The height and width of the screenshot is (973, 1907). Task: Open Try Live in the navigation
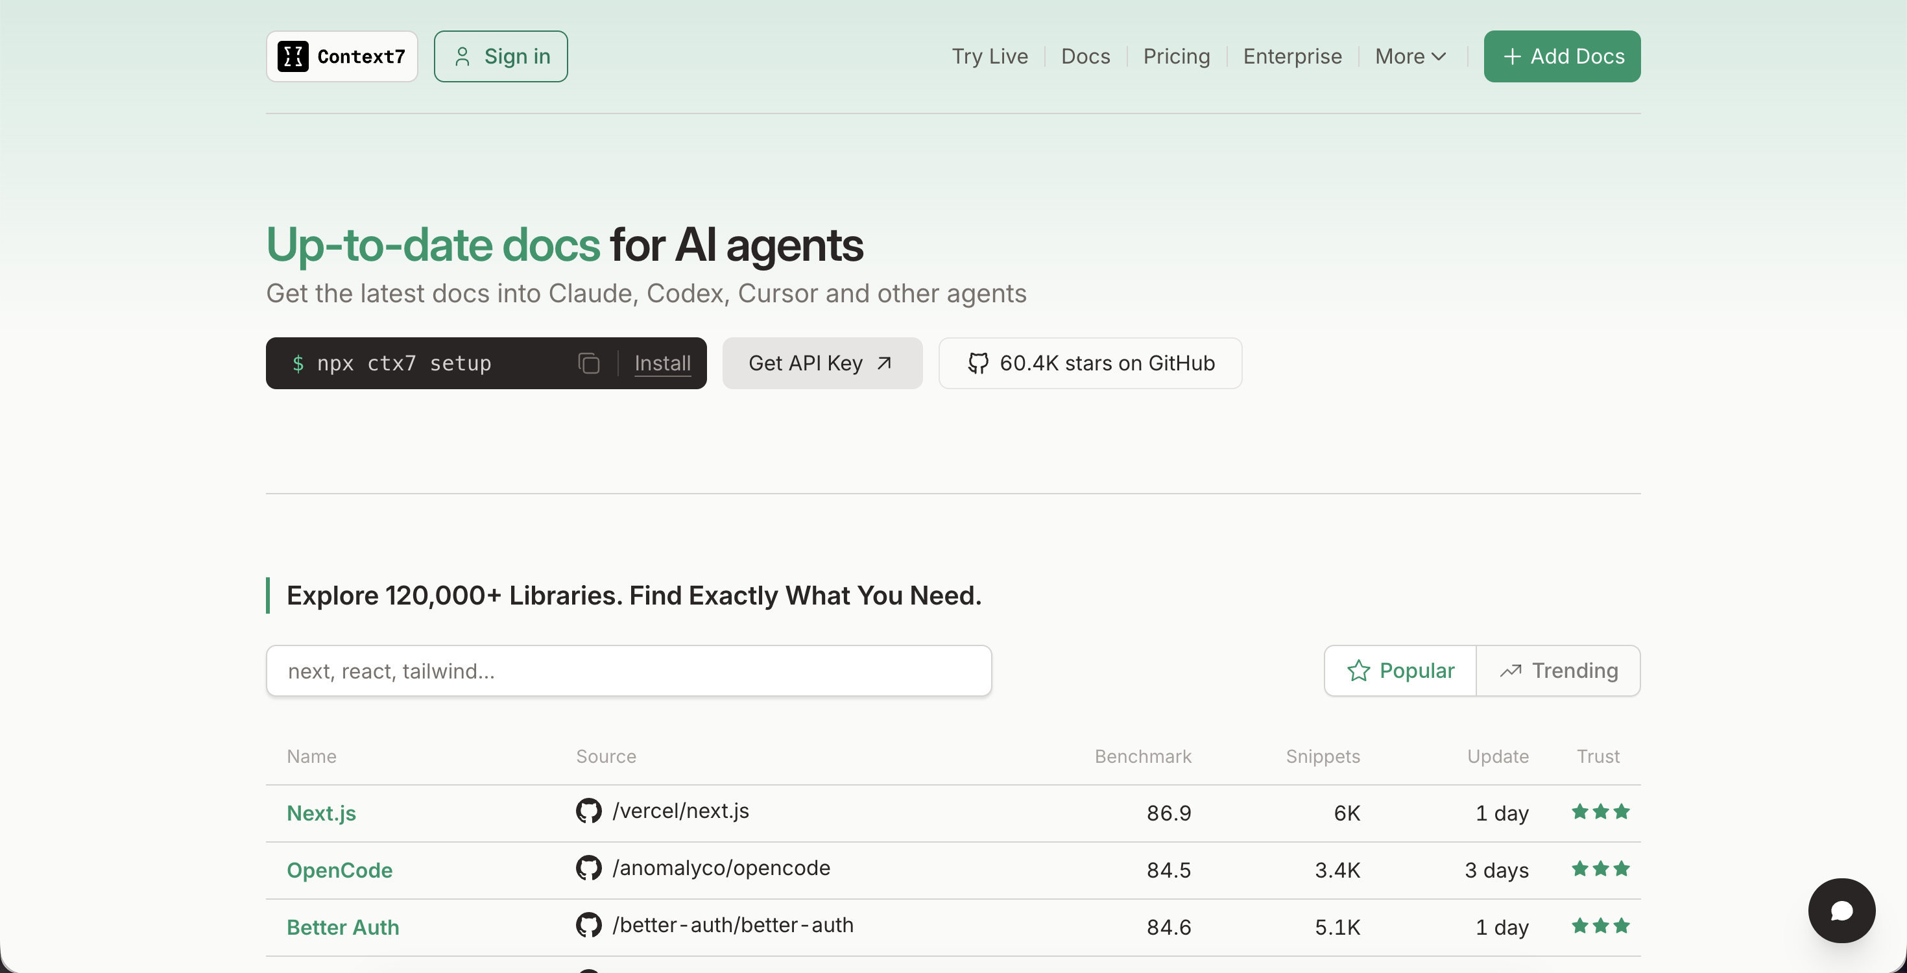pyautogui.click(x=990, y=56)
